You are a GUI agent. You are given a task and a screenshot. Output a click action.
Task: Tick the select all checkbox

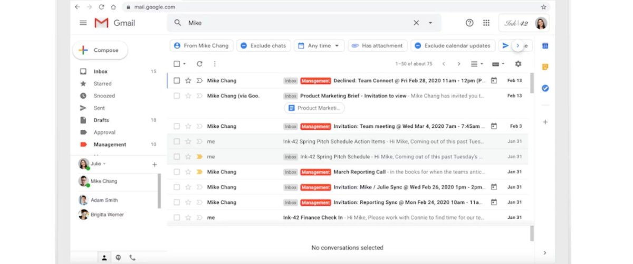[x=177, y=63]
